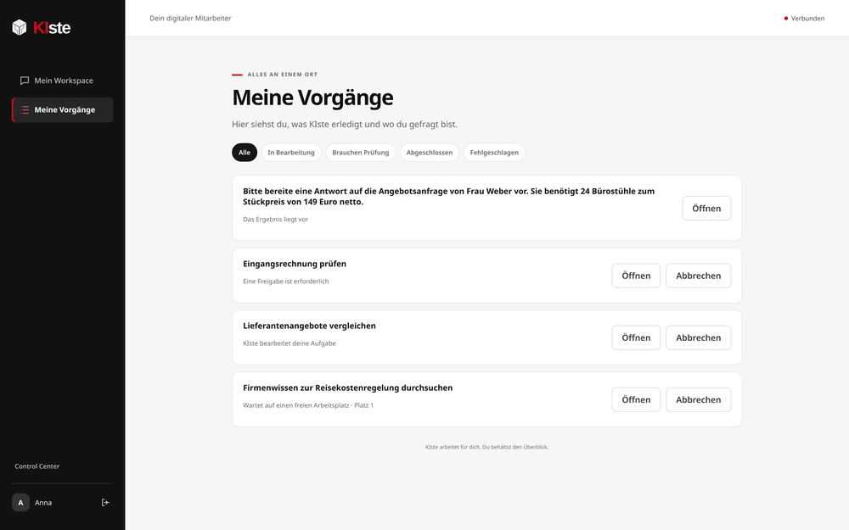Click the 'Dein digitaler Mitarbeiter' header text
The height and width of the screenshot is (530, 849).
(190, 19)
